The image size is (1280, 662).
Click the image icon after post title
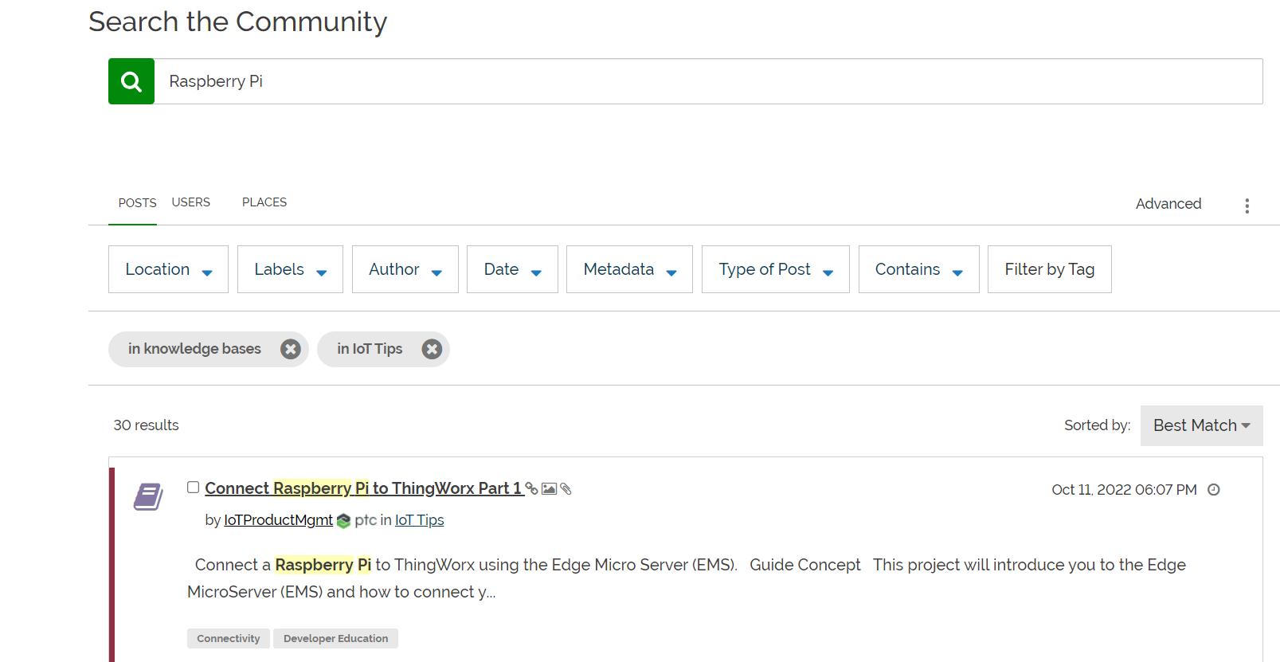(x=549, y=488)
